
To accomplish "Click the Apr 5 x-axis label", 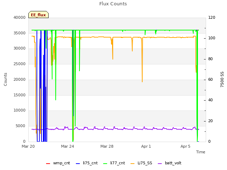I will 185,146.
